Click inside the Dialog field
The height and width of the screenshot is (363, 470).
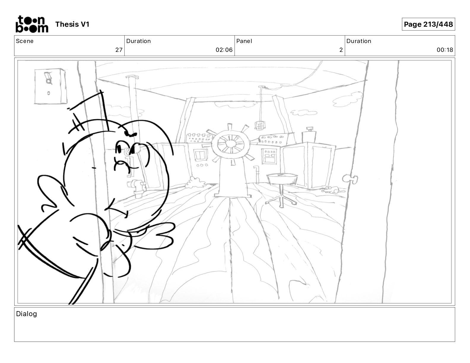(x=234, y=324)
